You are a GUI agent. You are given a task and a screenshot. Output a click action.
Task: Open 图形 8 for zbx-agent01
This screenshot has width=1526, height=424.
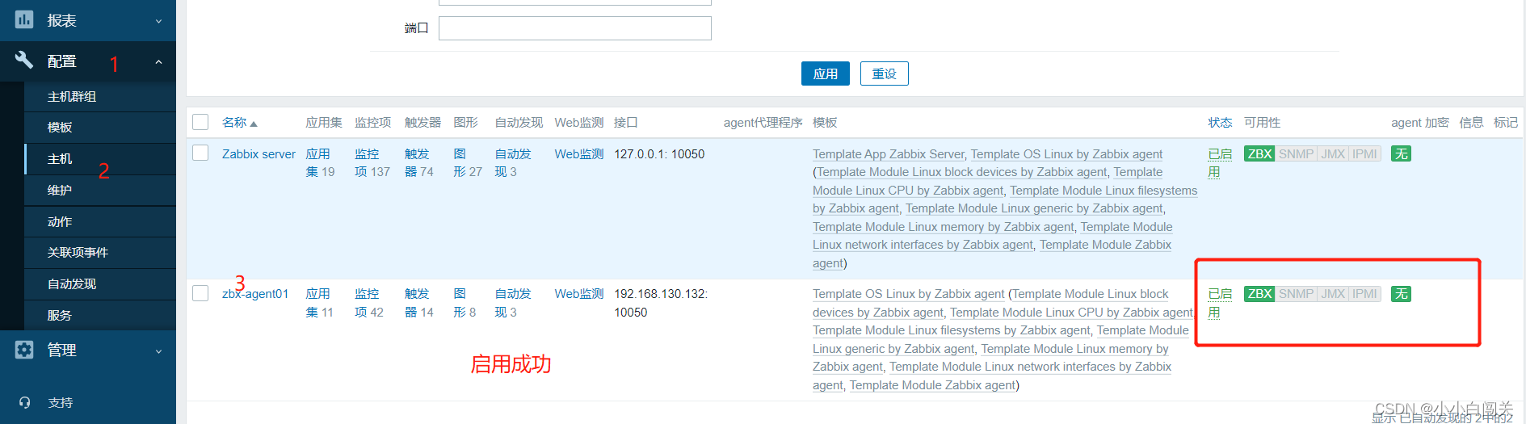coord(465,303)
